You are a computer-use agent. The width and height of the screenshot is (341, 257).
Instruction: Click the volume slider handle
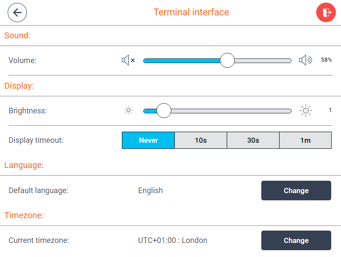click(228, 61)
